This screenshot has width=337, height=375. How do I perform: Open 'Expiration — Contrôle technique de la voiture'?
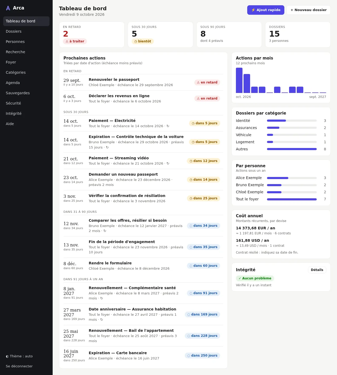pyautogui.click(x=143, y=142)
